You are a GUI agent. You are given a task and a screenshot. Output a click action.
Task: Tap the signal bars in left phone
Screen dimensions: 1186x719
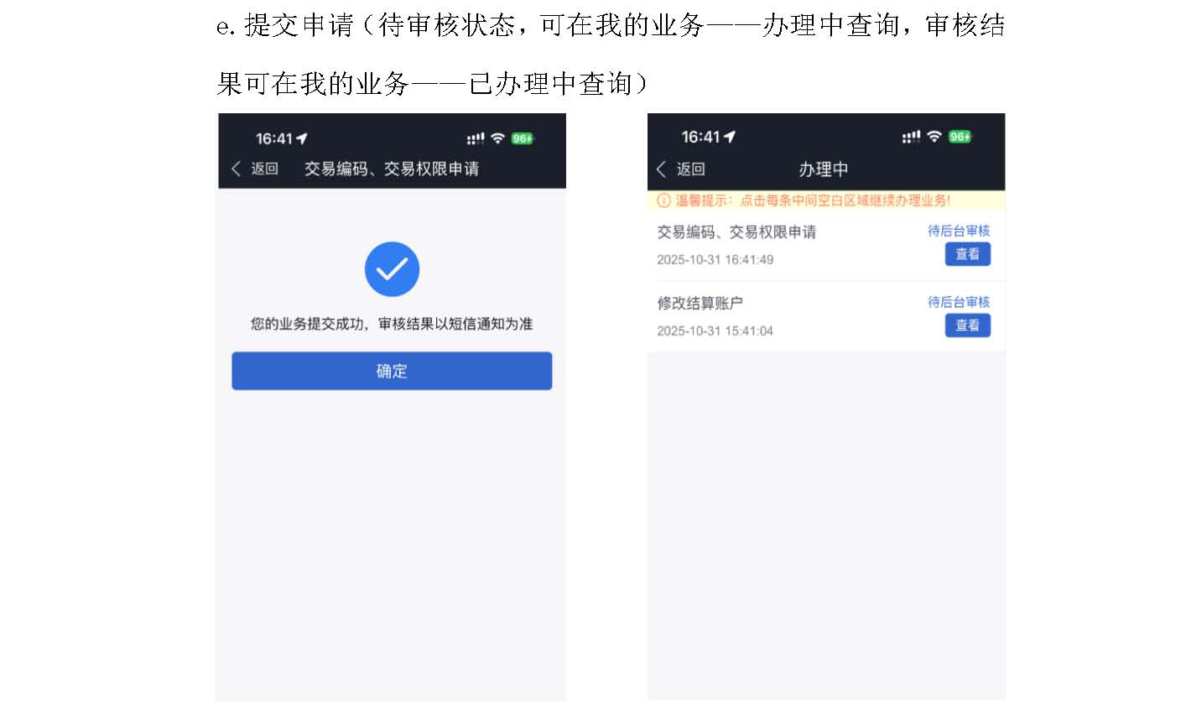click(476, 138)
